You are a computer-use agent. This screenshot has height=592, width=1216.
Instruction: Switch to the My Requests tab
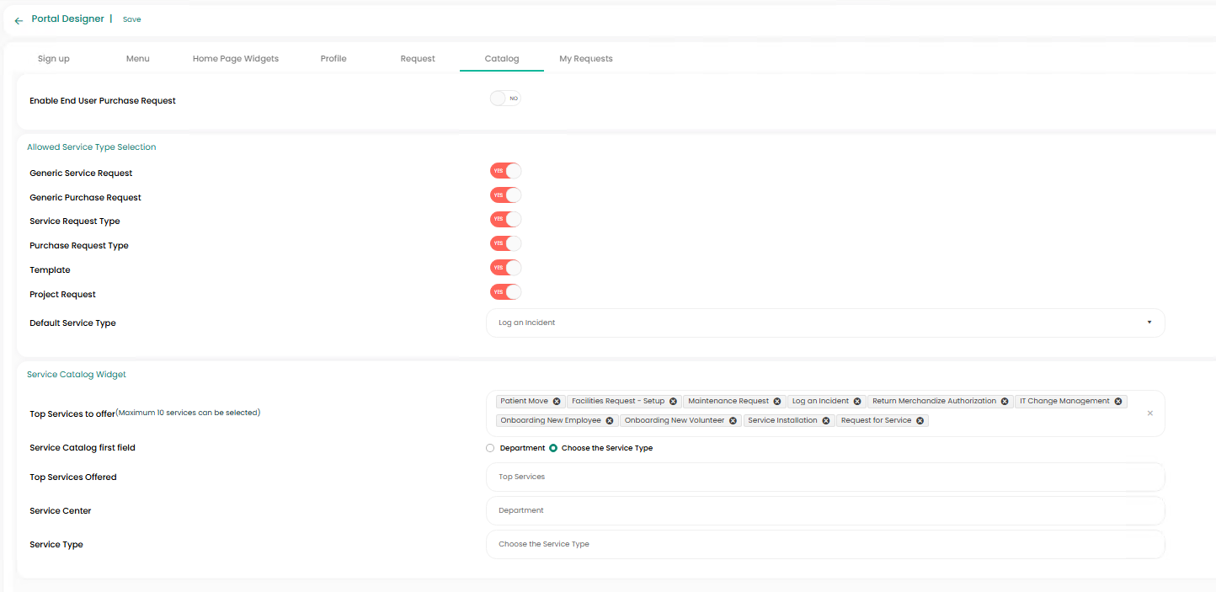585,59
